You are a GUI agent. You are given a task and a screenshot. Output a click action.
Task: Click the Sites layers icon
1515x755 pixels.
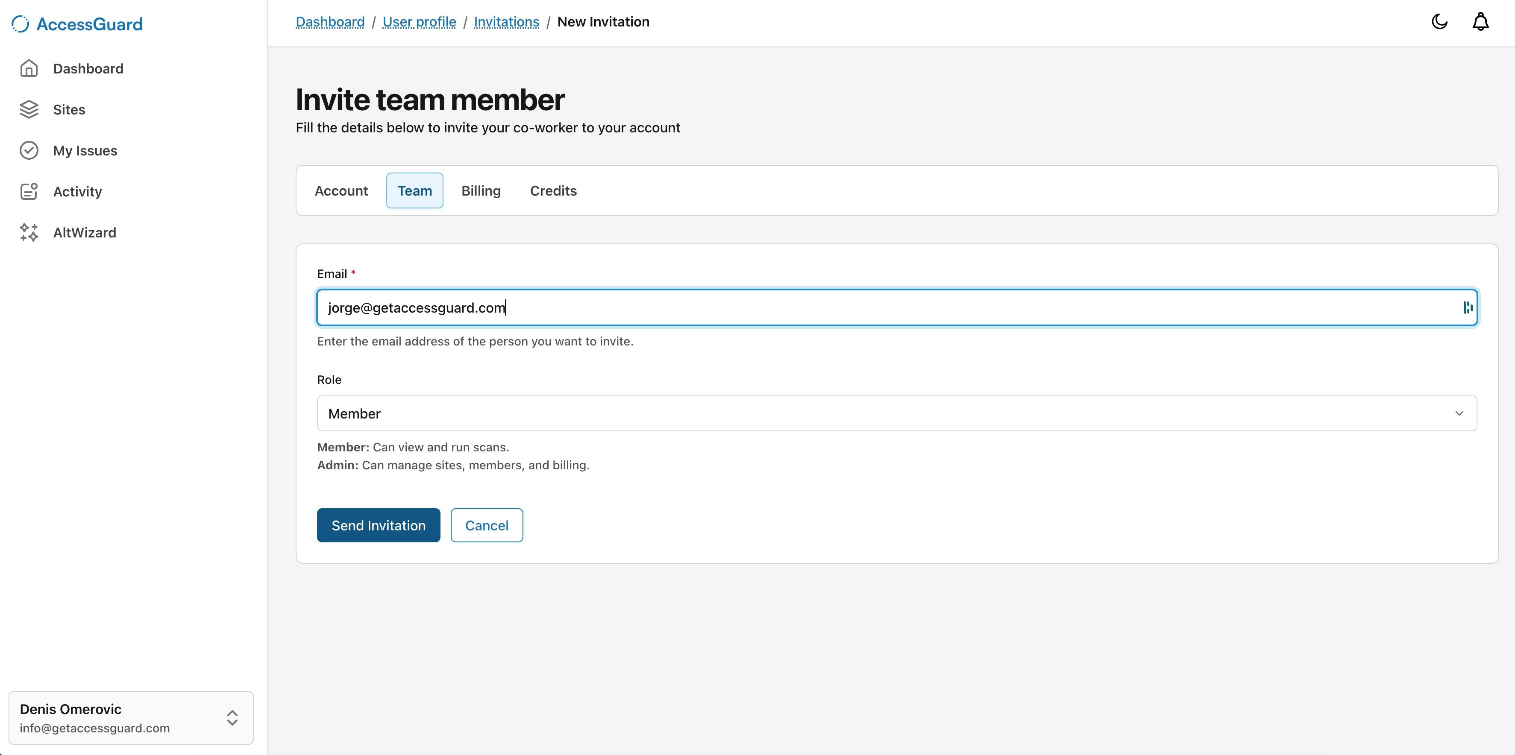point(29,109)
